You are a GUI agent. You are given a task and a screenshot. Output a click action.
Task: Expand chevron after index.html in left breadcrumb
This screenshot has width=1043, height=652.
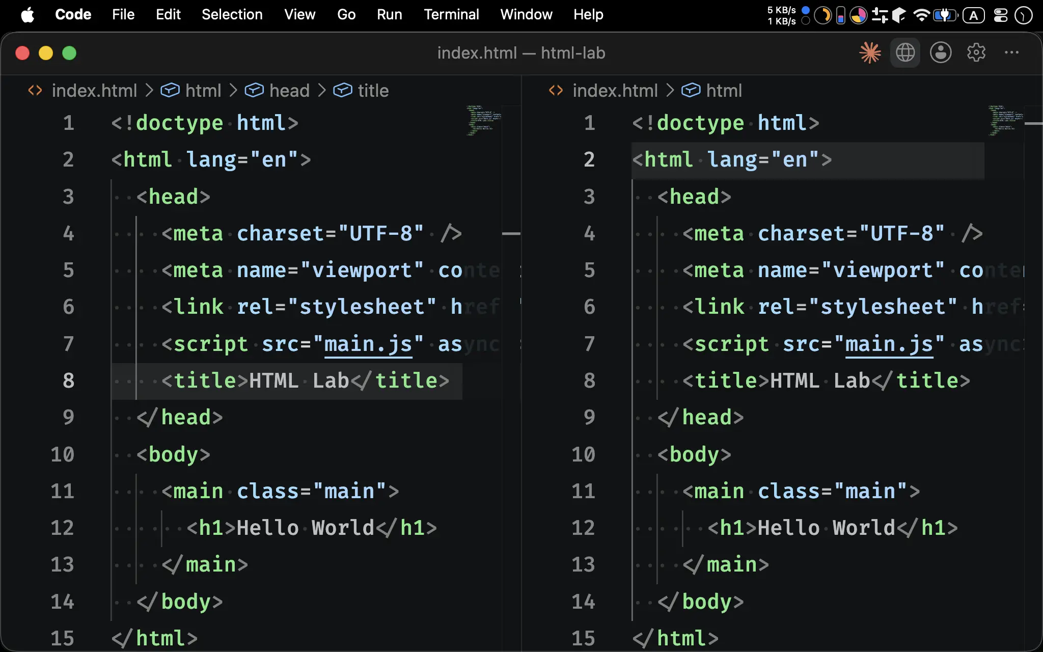tap(149, 91)
